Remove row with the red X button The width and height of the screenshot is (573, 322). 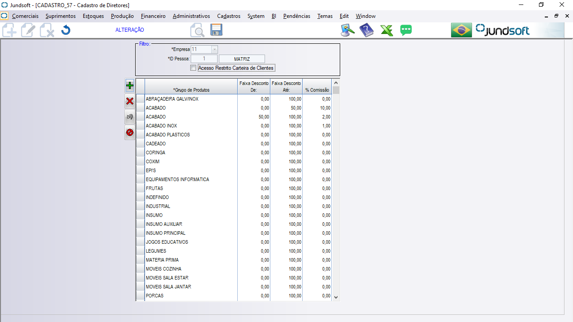130,102
